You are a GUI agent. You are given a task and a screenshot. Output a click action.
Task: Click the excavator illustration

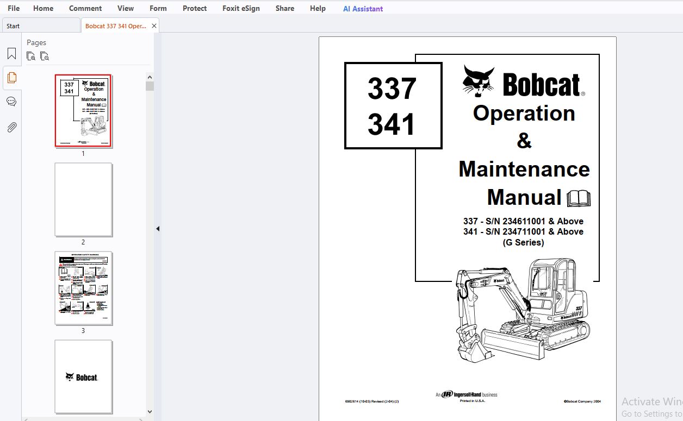[523, 310]
